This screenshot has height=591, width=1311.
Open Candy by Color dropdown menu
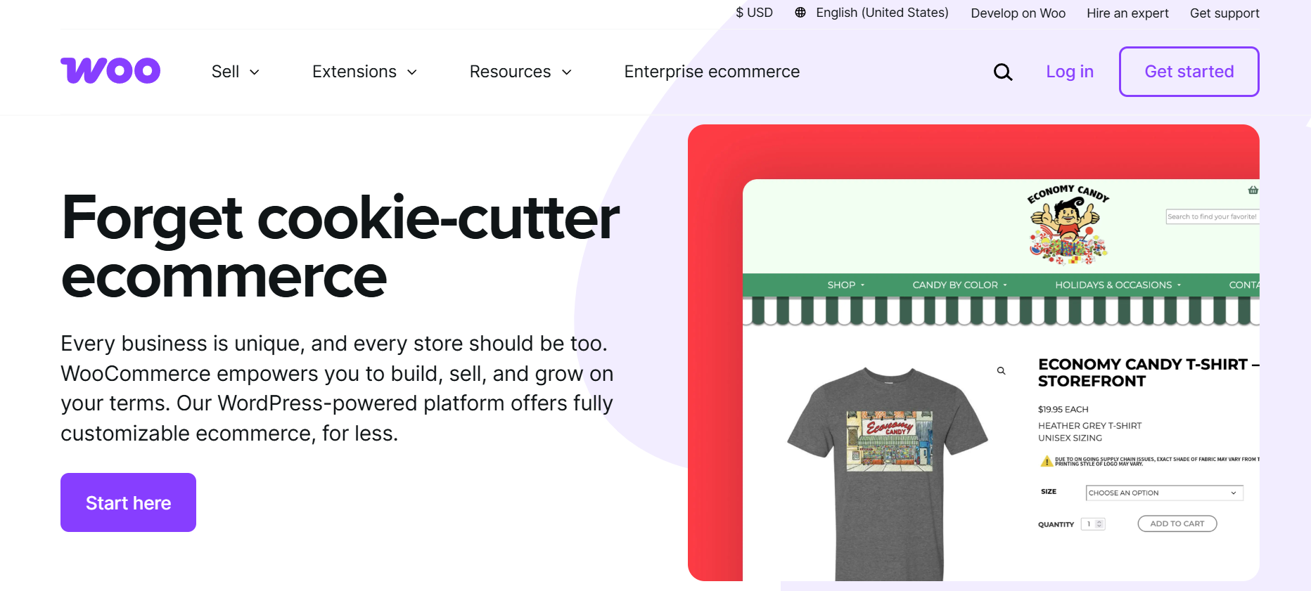(x=960, y=285)
